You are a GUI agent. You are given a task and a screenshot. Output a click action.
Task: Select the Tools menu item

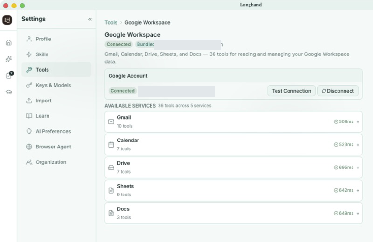click(56, 70)
